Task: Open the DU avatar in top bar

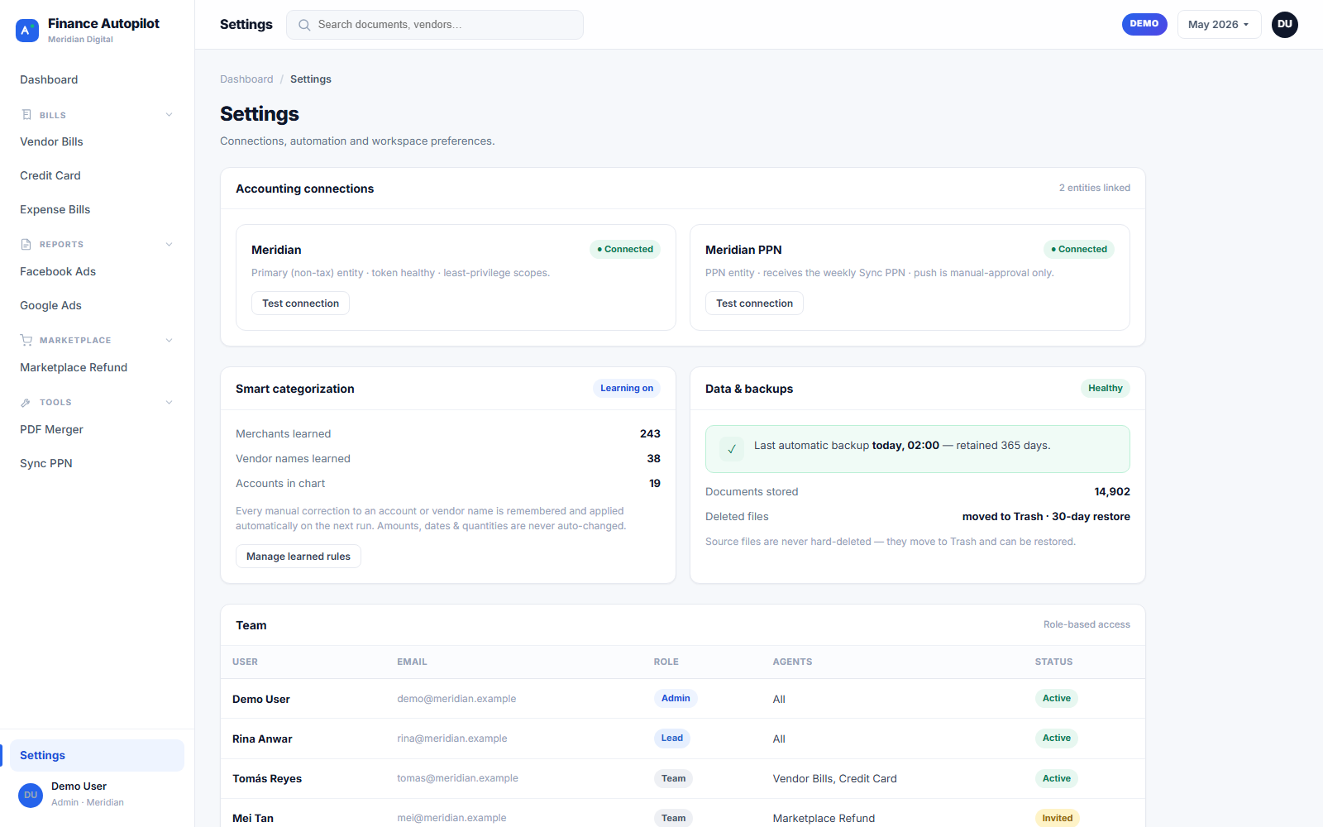Action: tap(1285, 25)
